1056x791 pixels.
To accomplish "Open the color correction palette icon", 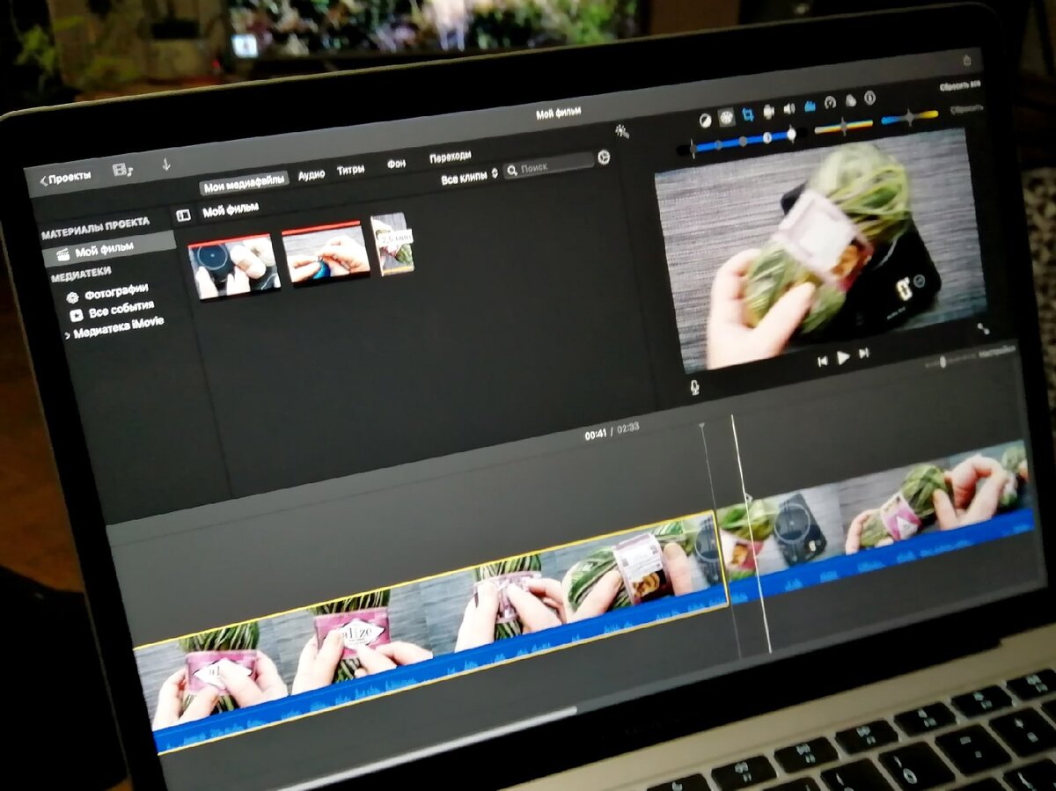I will point(726,117).
